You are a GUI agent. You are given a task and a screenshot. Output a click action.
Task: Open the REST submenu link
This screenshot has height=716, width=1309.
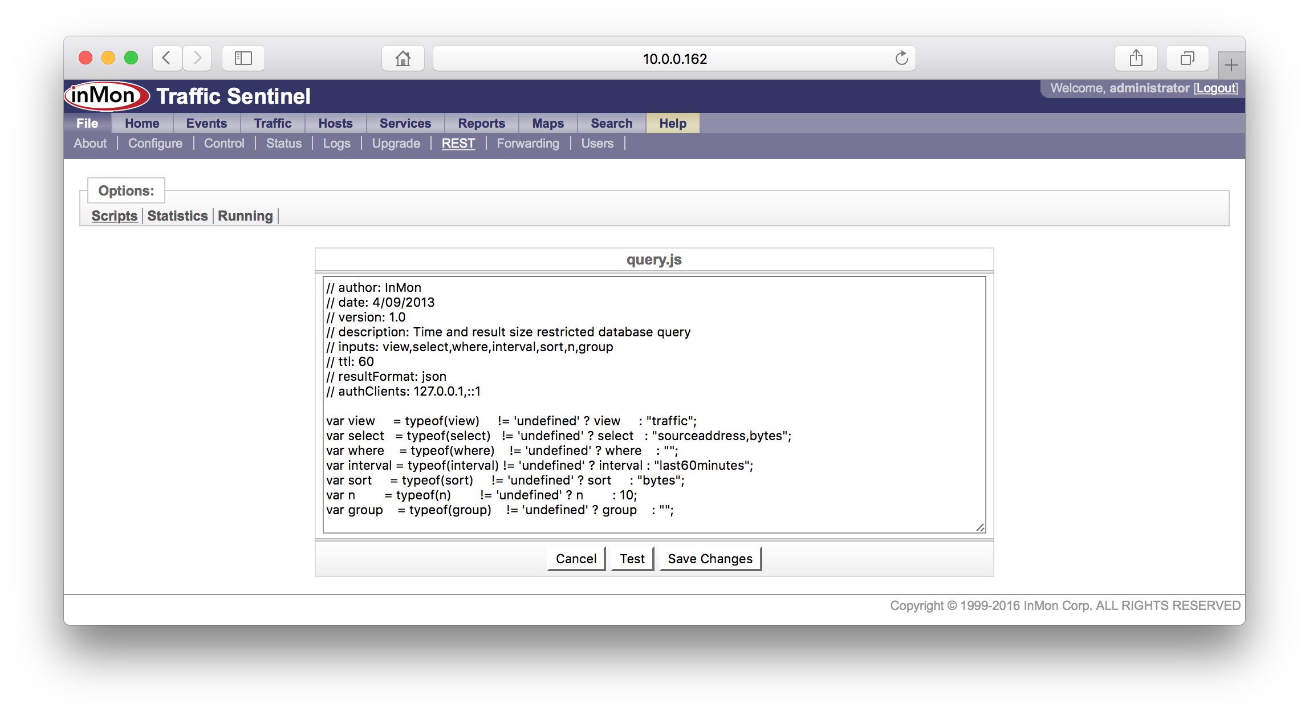coord(458,143)
